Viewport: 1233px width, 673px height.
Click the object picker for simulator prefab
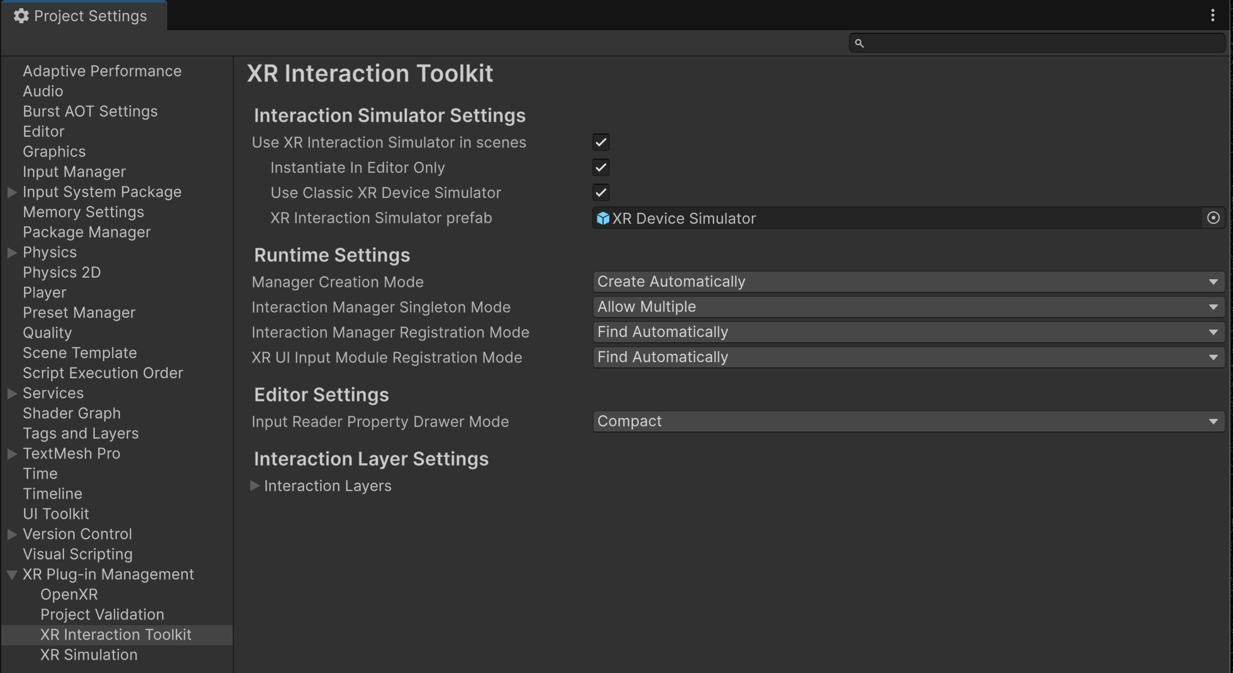pyautogui.click(x=1214, y=218)
